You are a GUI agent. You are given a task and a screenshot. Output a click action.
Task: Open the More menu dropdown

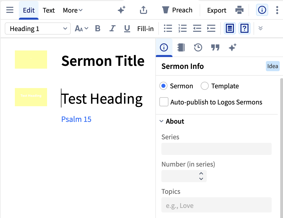click(73, 10)
